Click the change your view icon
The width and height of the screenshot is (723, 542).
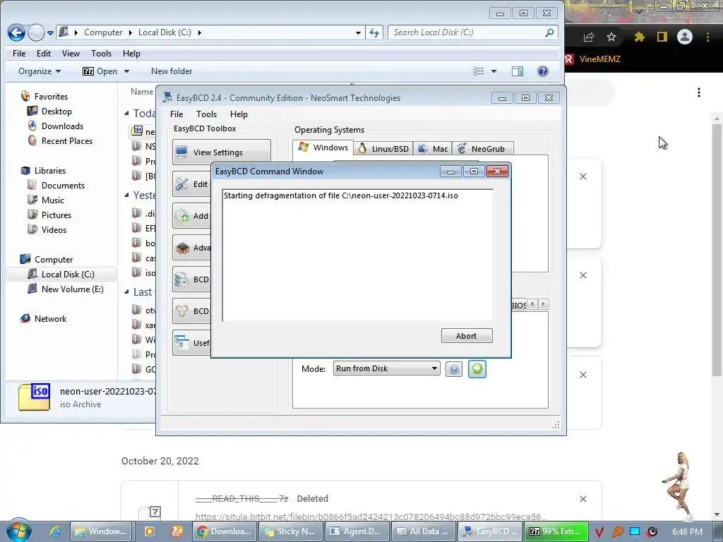pos(478,71)
